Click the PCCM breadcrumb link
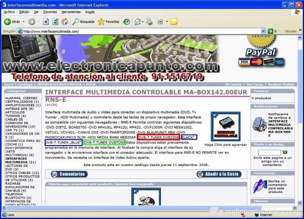This screenshot has height=219, width=304. 91,84
